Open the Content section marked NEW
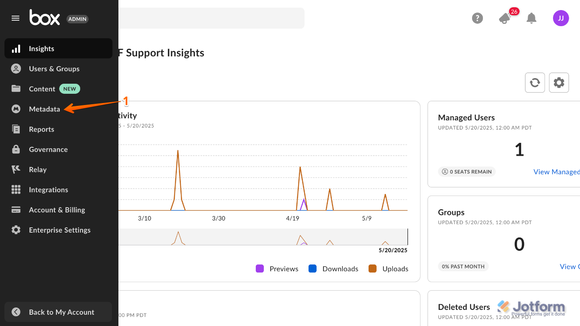The width and height of the screenshot is (580, 326). click(42, 89)
